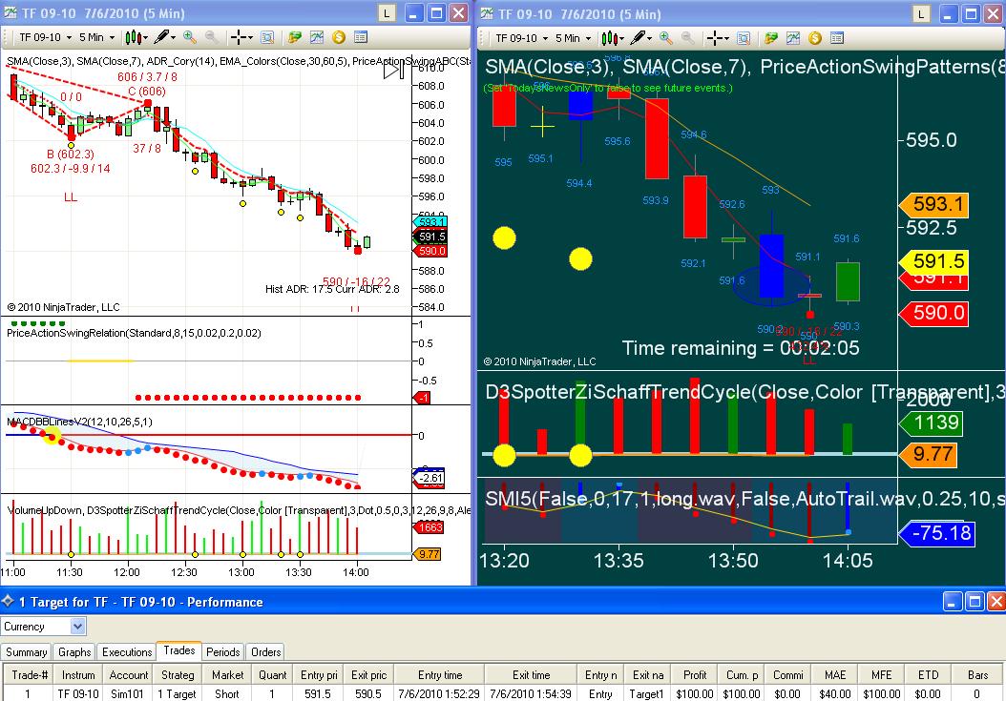Select the 590.5 exit price cell
This screenshot has height=701, width=1006.
(368, 693)
